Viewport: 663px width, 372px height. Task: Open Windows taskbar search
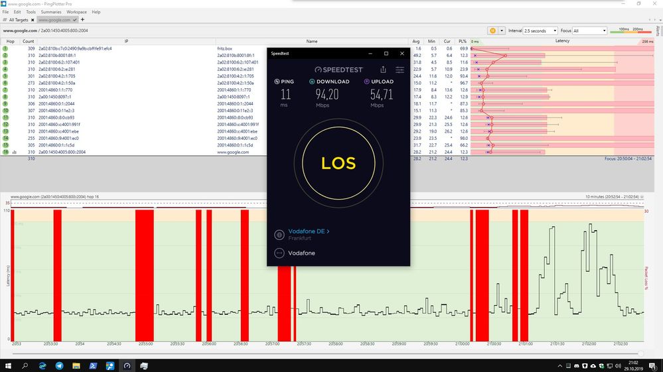click(25, 365)
